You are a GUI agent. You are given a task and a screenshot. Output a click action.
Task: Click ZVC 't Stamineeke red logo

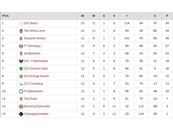click(21, 61)
